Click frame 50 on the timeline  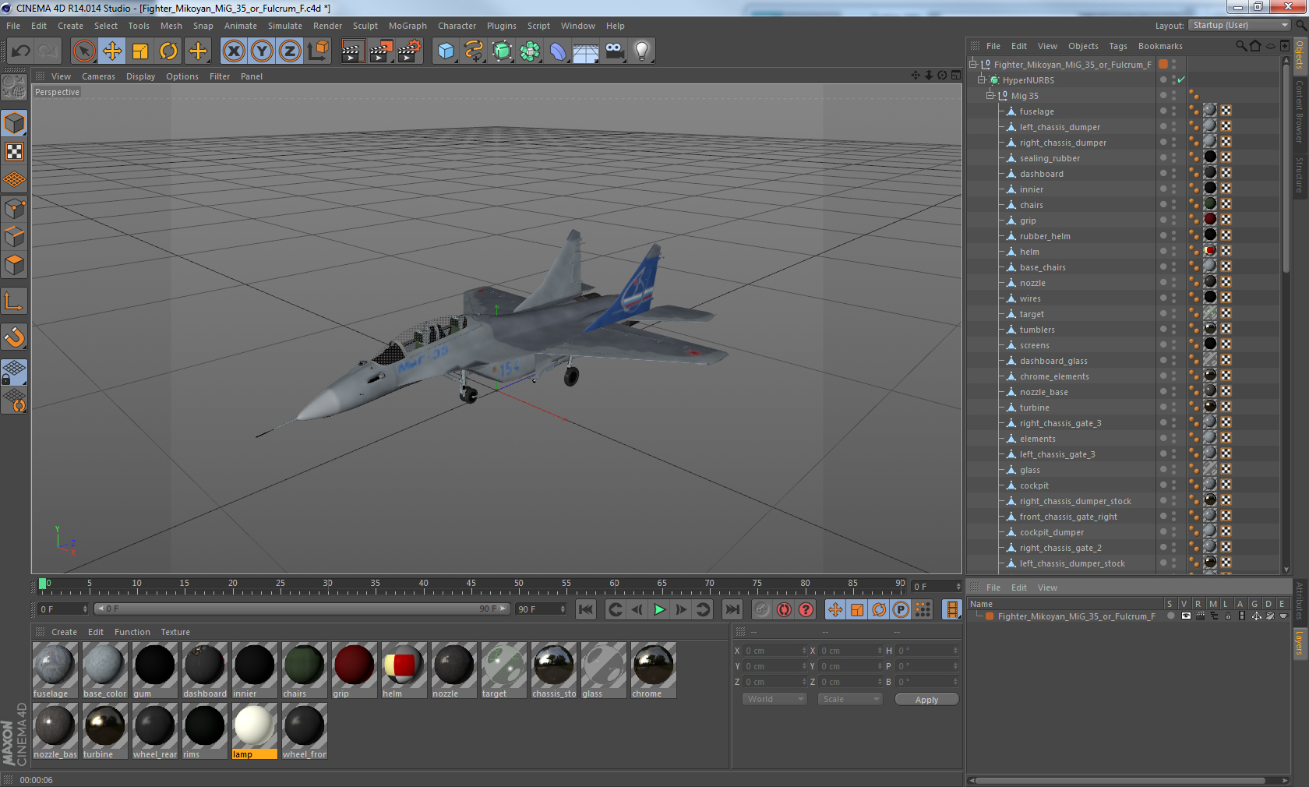519,584
